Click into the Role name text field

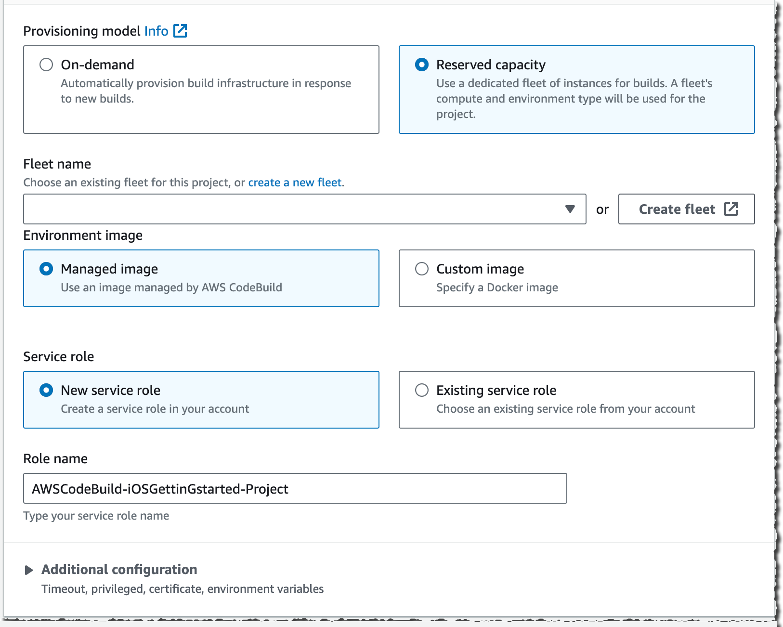[295, 488]
